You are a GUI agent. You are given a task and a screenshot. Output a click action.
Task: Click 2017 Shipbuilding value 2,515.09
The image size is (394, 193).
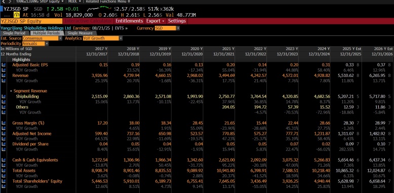tap(99, 96)
